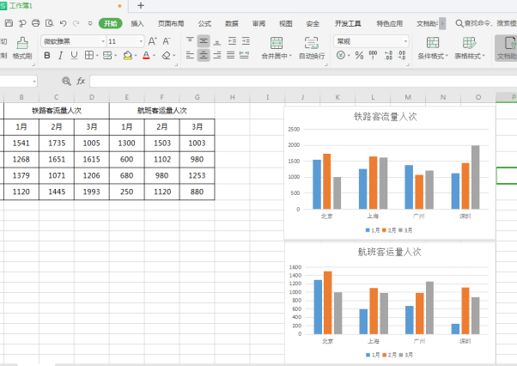Open the 视图 ribbon tab
Screen dimensions: 517x366
pyautogui.click(x=285, y=23)
